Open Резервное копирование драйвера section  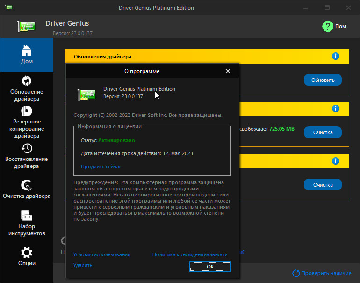tap(27, 122)
